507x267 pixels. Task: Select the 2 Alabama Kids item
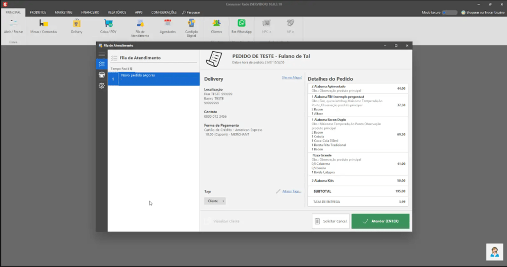358,181
